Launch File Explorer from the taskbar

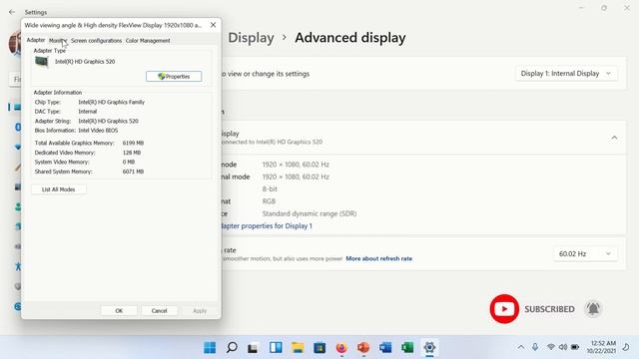point(298,348)
